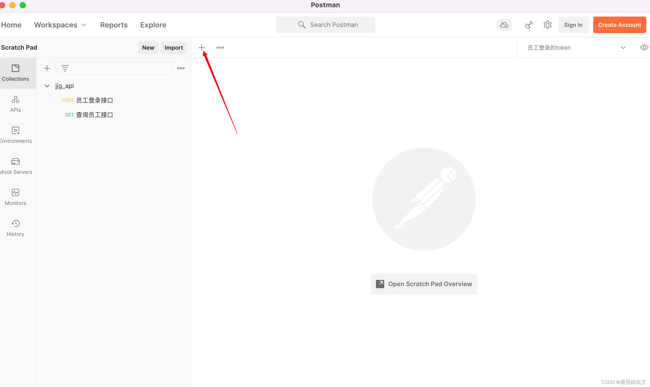Open the Collections sidebar panel
The width and height of the screenshot is (650, 387).
(15, 73)
